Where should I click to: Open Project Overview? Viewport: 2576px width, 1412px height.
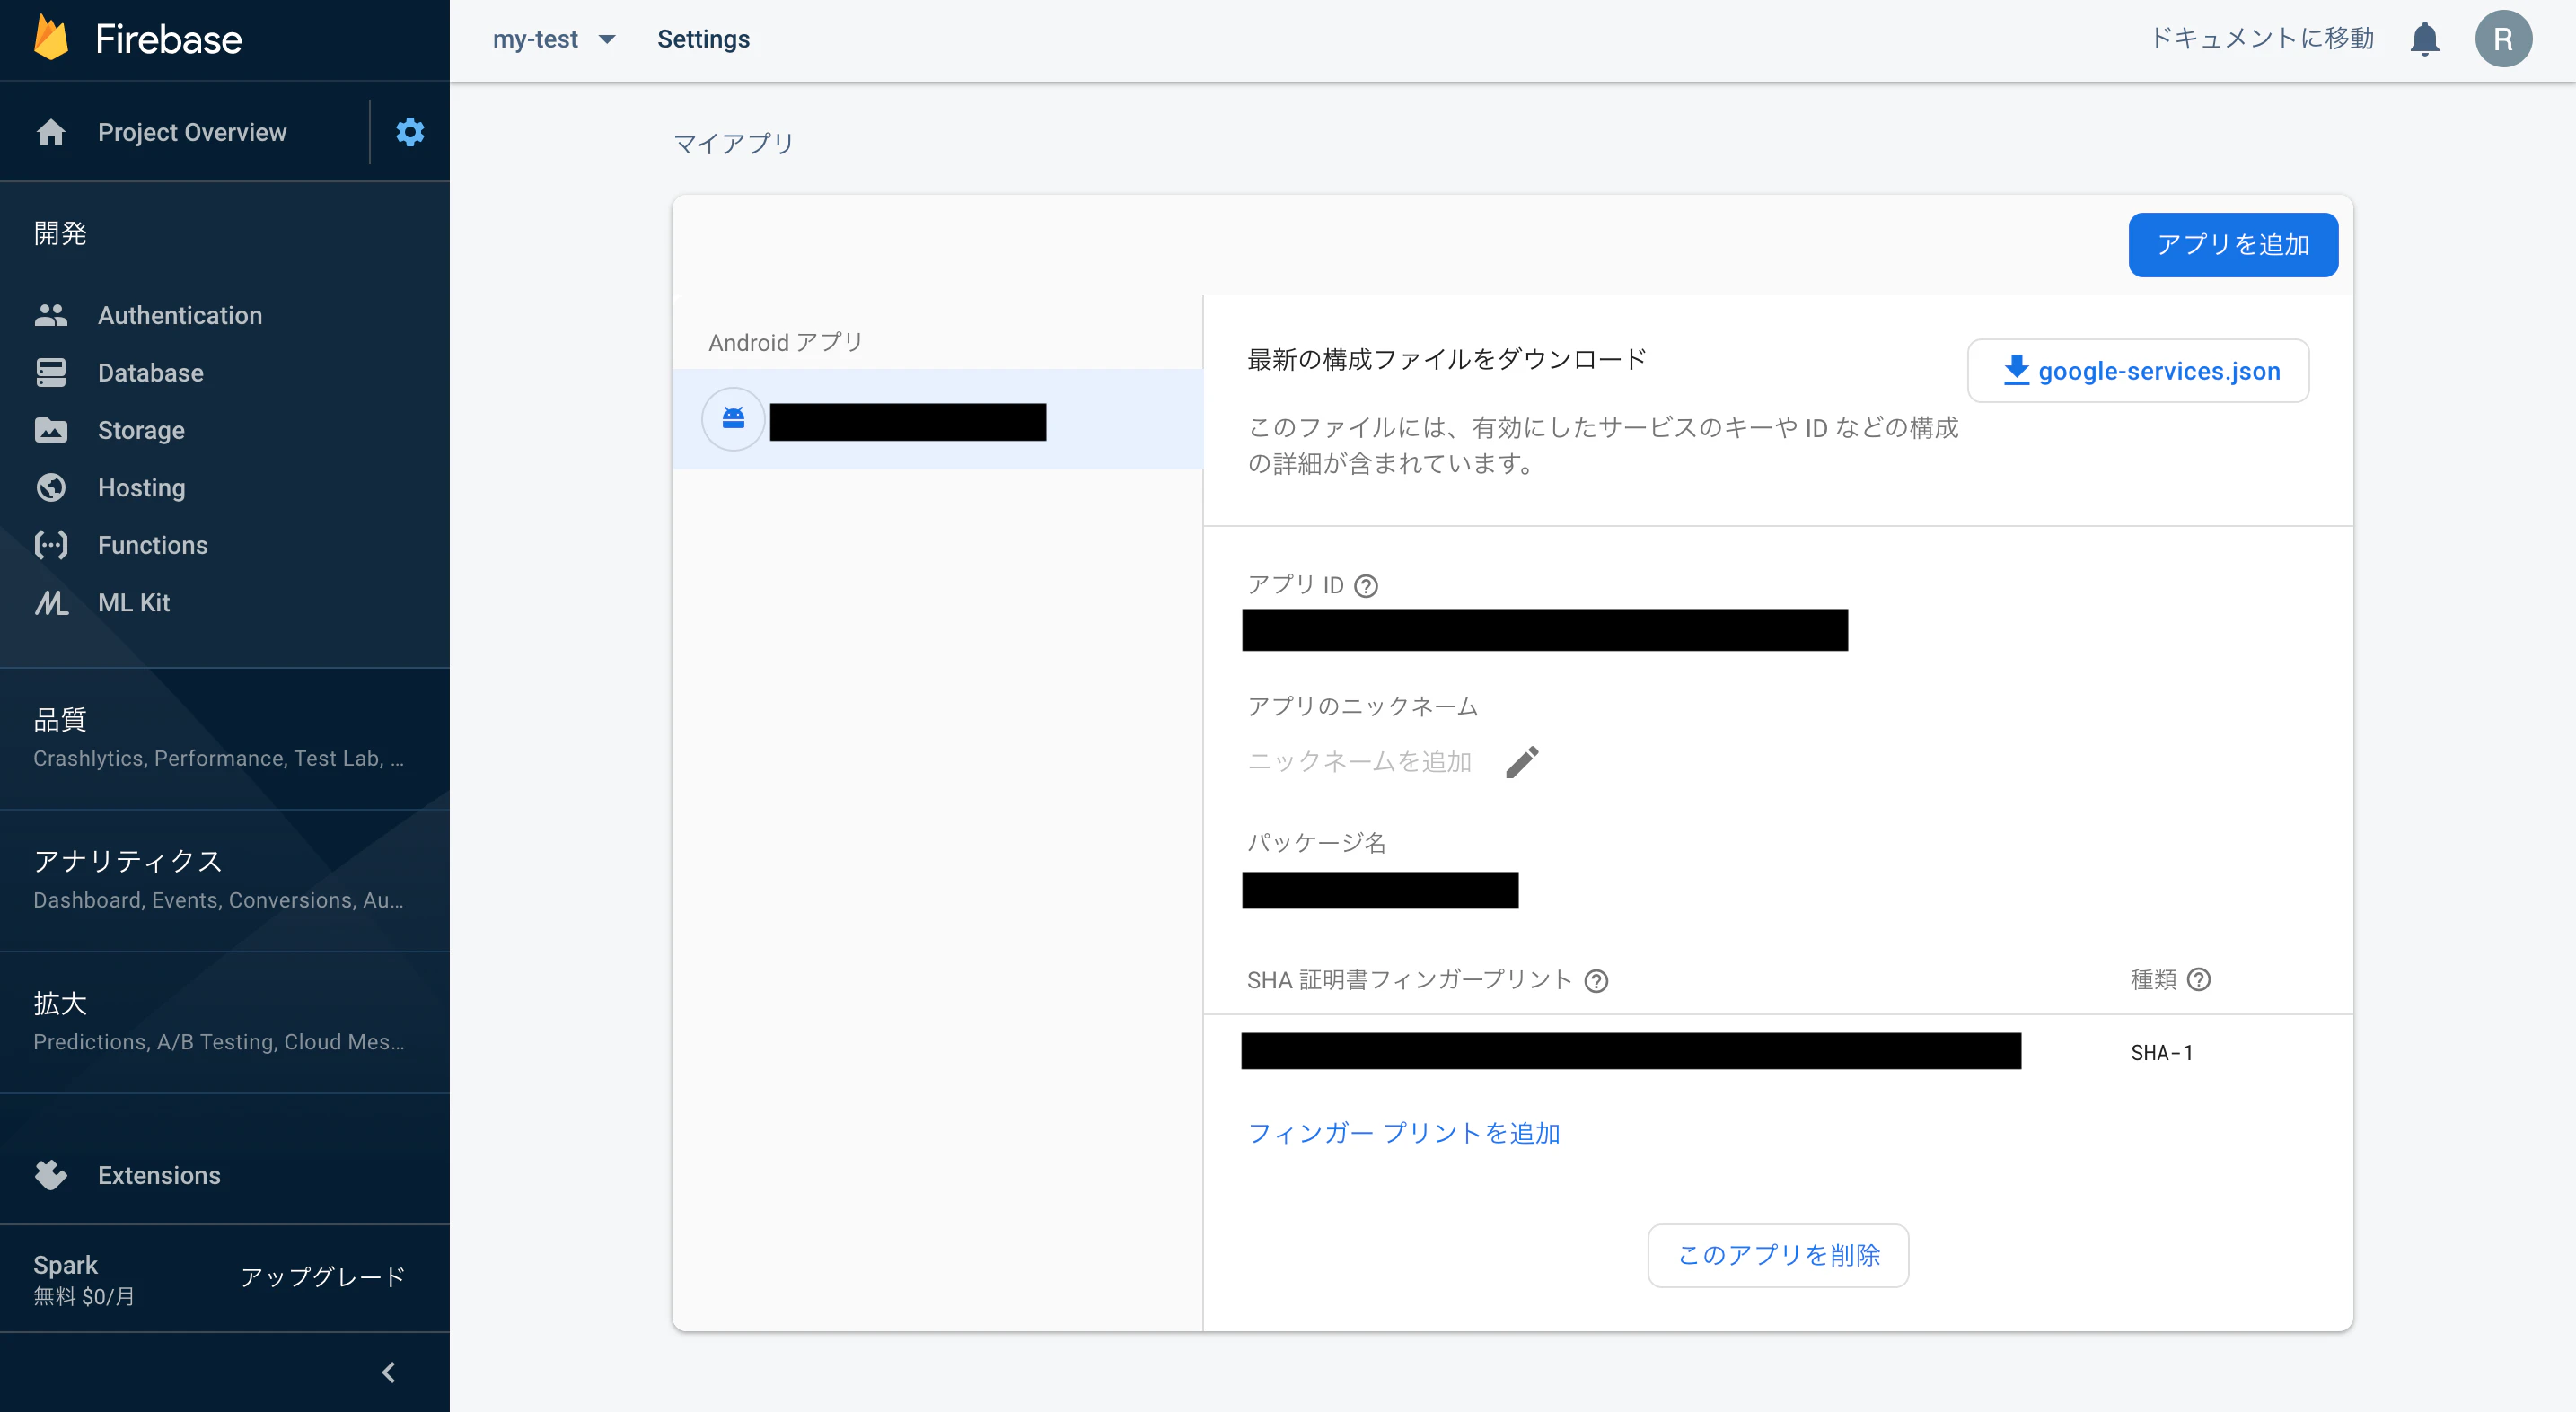pos(192,132)
